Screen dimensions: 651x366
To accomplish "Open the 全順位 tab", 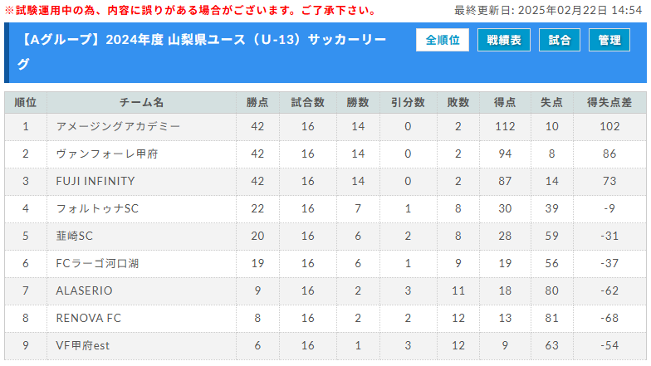I will [442, 40].
